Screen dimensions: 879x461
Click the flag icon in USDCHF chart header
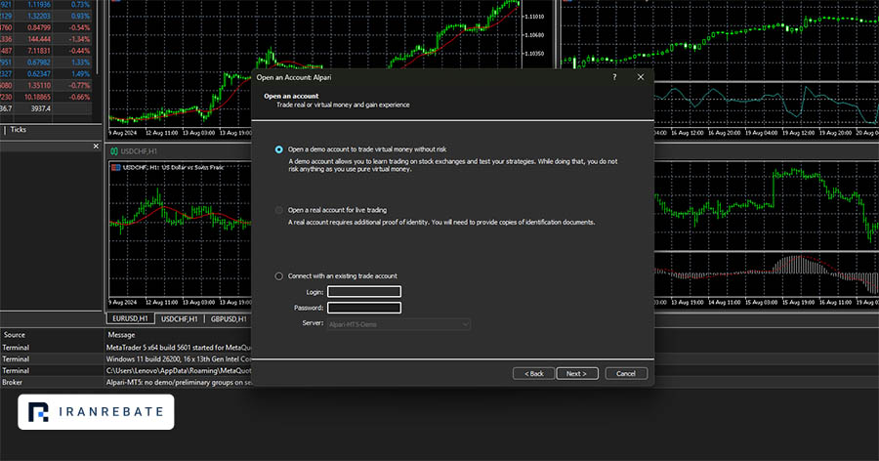coord(116,167)
